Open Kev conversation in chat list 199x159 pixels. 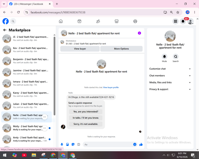[27, 50]
